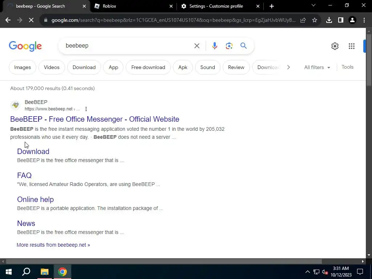Open the News sitelink
The height and width of the screenshot is (279, 372).
coord(26,223)
